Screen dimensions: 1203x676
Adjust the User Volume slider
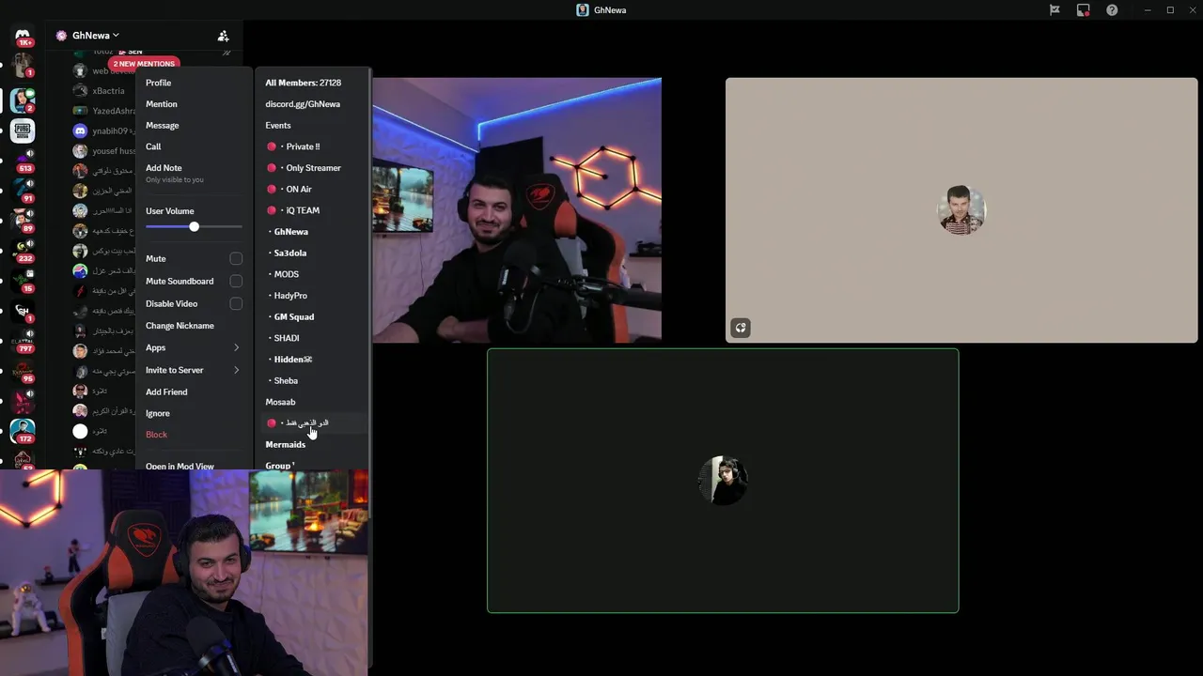[x=194, y=227]
